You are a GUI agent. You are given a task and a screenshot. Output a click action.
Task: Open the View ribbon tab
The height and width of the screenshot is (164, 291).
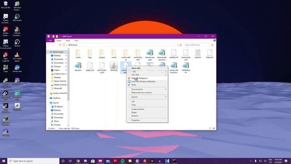(76, 41)
